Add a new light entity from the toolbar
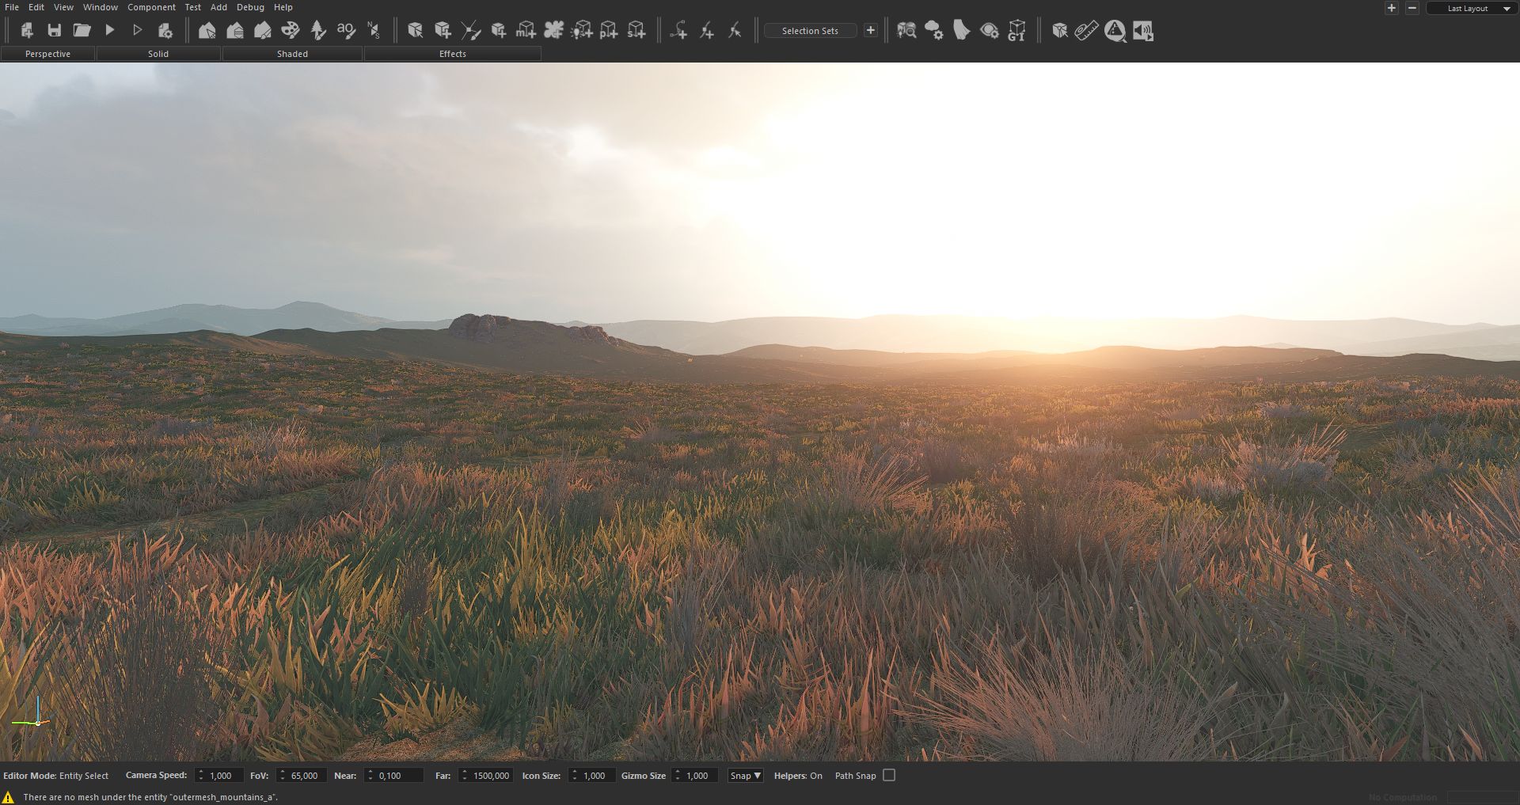 tap(583, 30)
